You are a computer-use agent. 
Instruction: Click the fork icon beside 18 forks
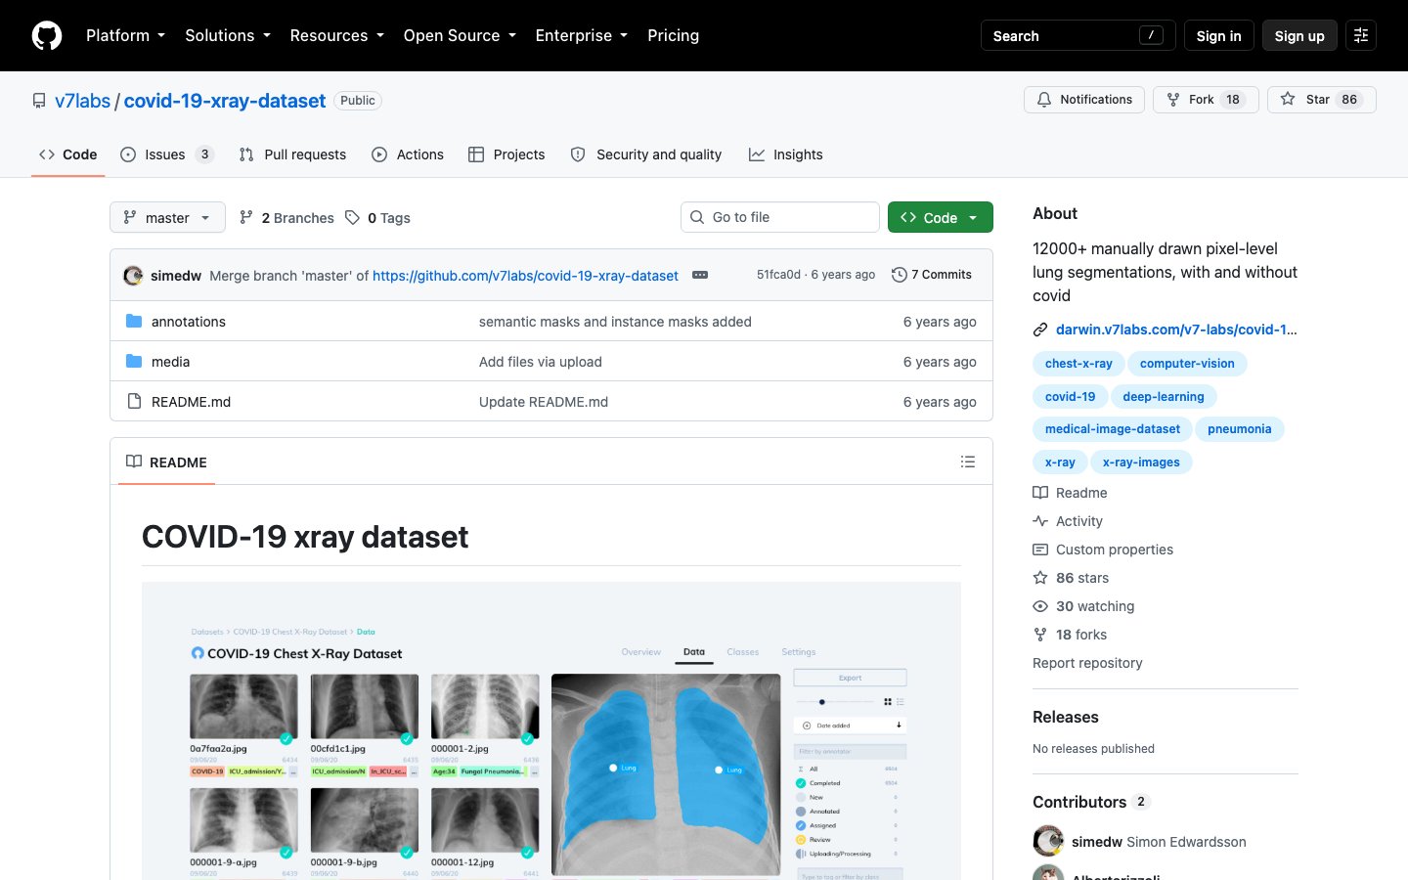click(1040, 635)
